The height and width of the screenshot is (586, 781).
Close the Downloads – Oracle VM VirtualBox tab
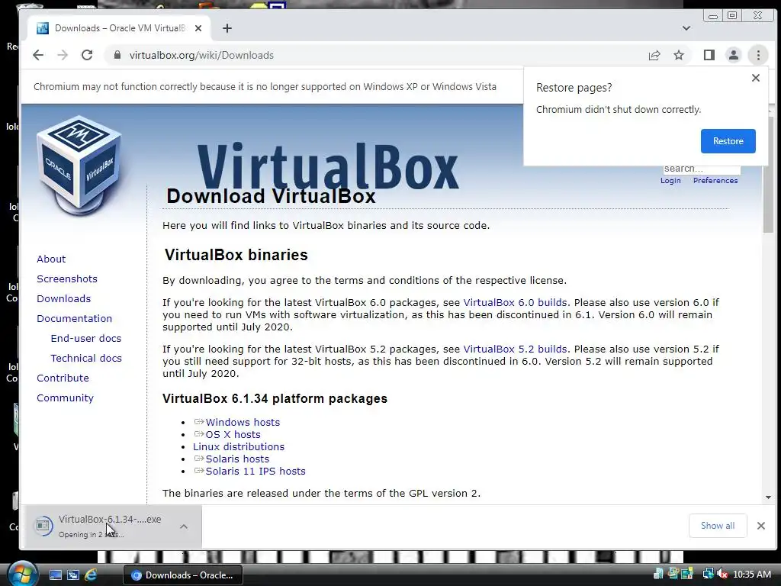click(198, 28)
